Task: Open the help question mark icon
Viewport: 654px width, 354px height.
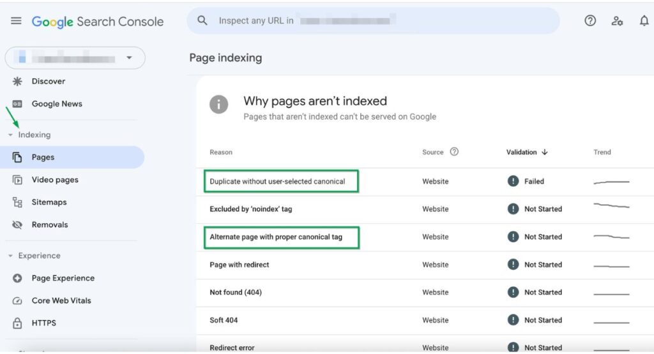Action: [589, 20]
